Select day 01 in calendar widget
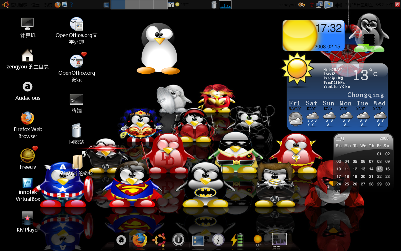Viewport: 401px width, 251px height. coord(379,154)
